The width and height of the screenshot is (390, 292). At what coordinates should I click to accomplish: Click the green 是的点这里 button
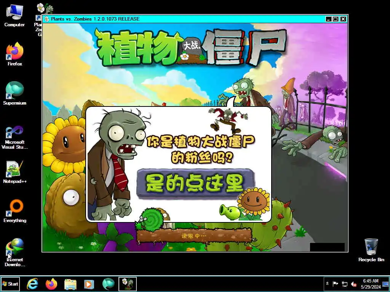195,183
